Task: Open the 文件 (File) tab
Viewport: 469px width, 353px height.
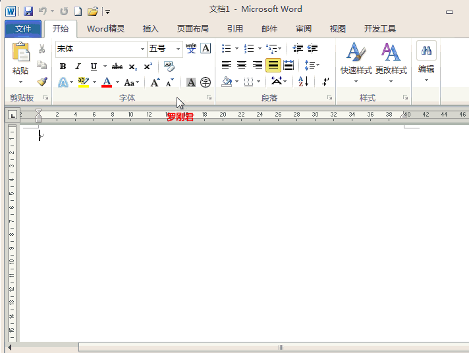Action: point(23,29)
